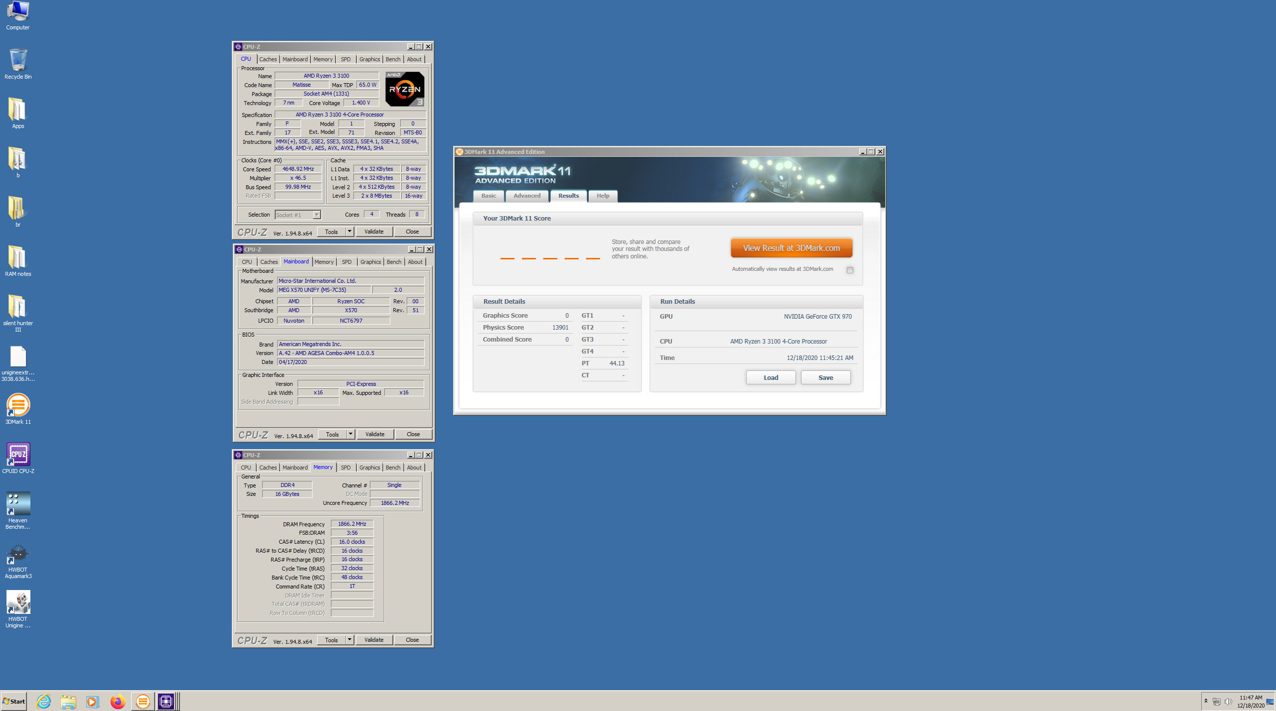
Task: Click the network icon in system tray
Action: [1217, 702]
